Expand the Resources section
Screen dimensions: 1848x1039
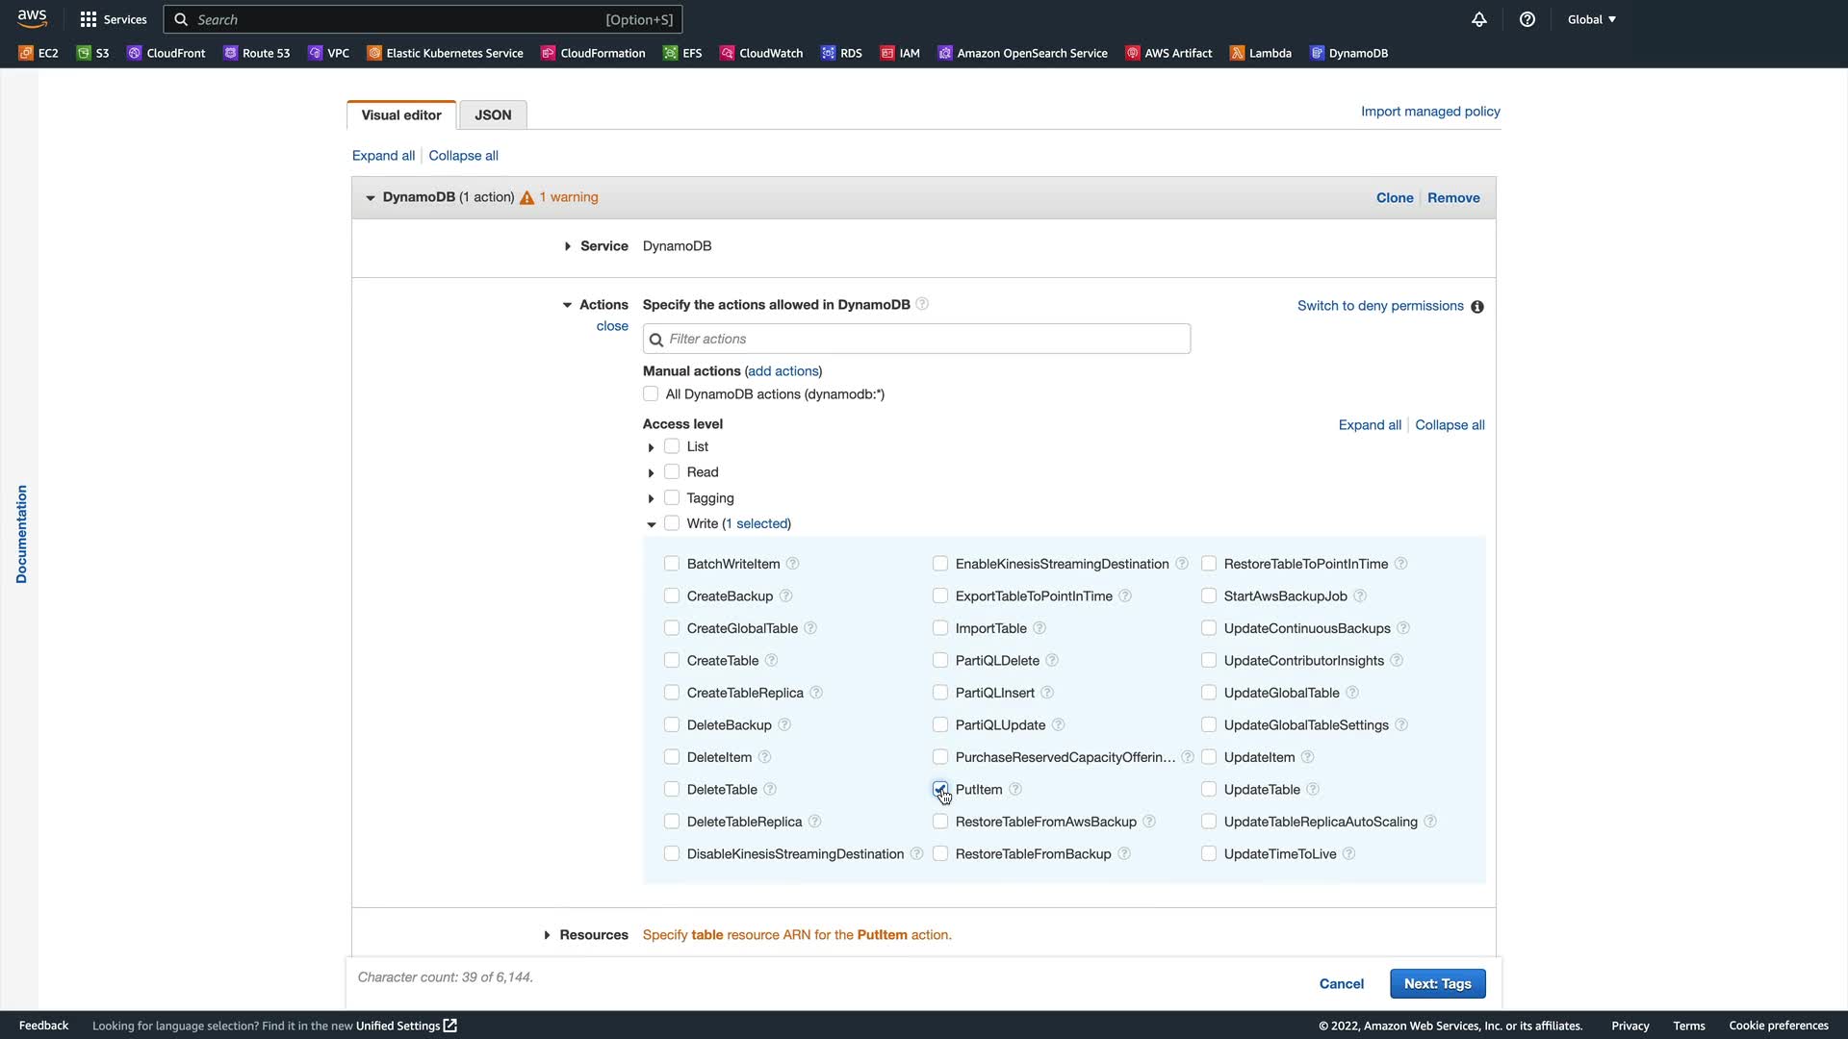tap(547, 935)
